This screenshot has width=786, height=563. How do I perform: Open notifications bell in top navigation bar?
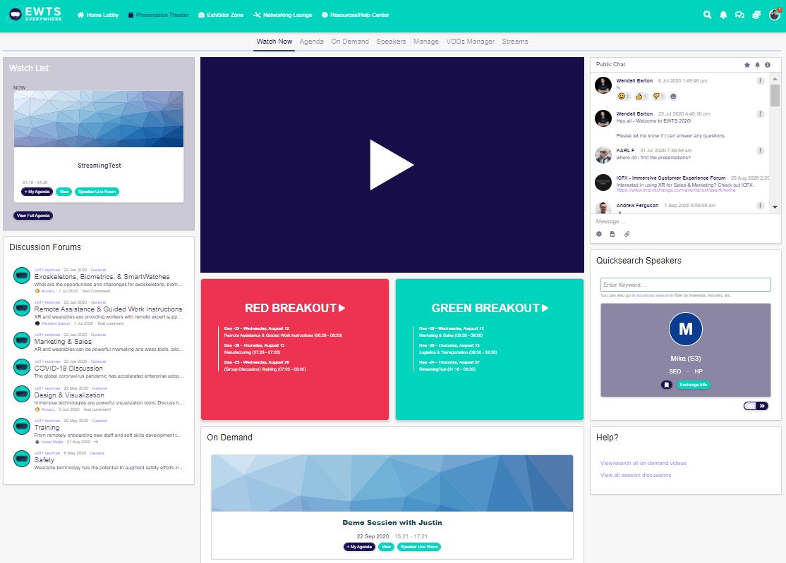723,15
